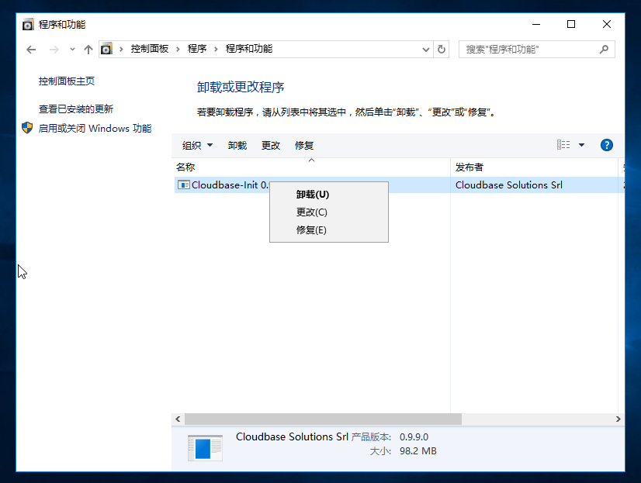Click the shield icon beside Windows 功能
641x483 pixels.
coord(27,128)
